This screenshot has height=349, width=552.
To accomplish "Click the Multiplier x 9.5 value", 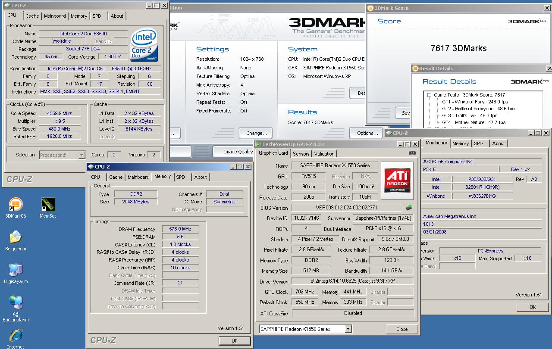I will pos(59,121).
